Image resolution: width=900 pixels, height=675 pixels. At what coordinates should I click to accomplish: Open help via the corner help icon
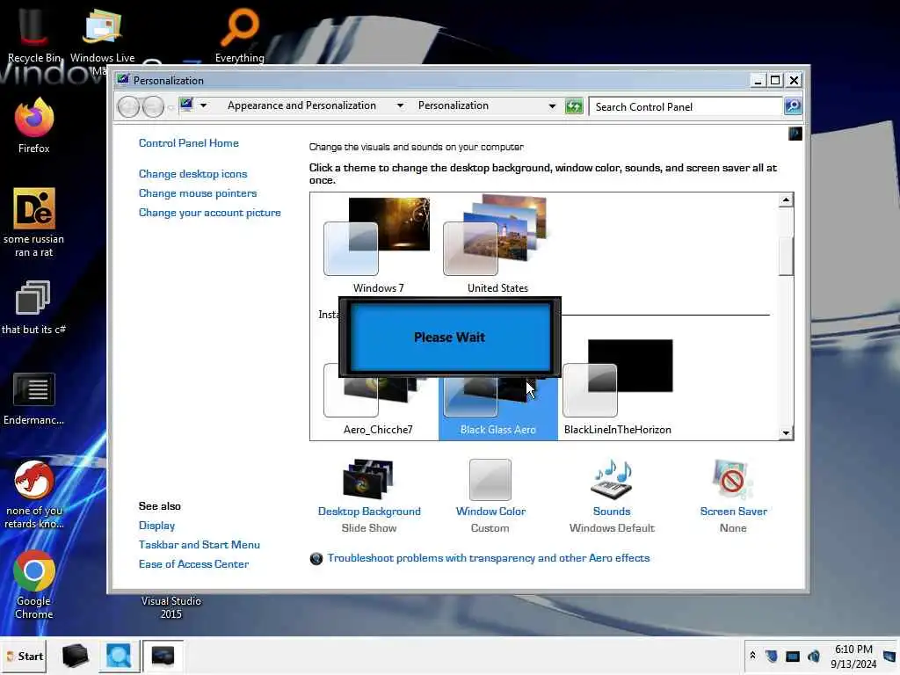click(795, 134)
